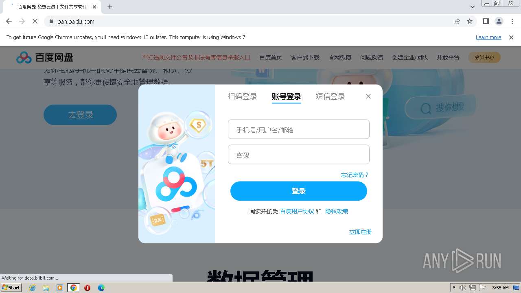This screenshot has width=521, height=293.
Task: Click the 会员中心 button
Action: pos(484,57)
